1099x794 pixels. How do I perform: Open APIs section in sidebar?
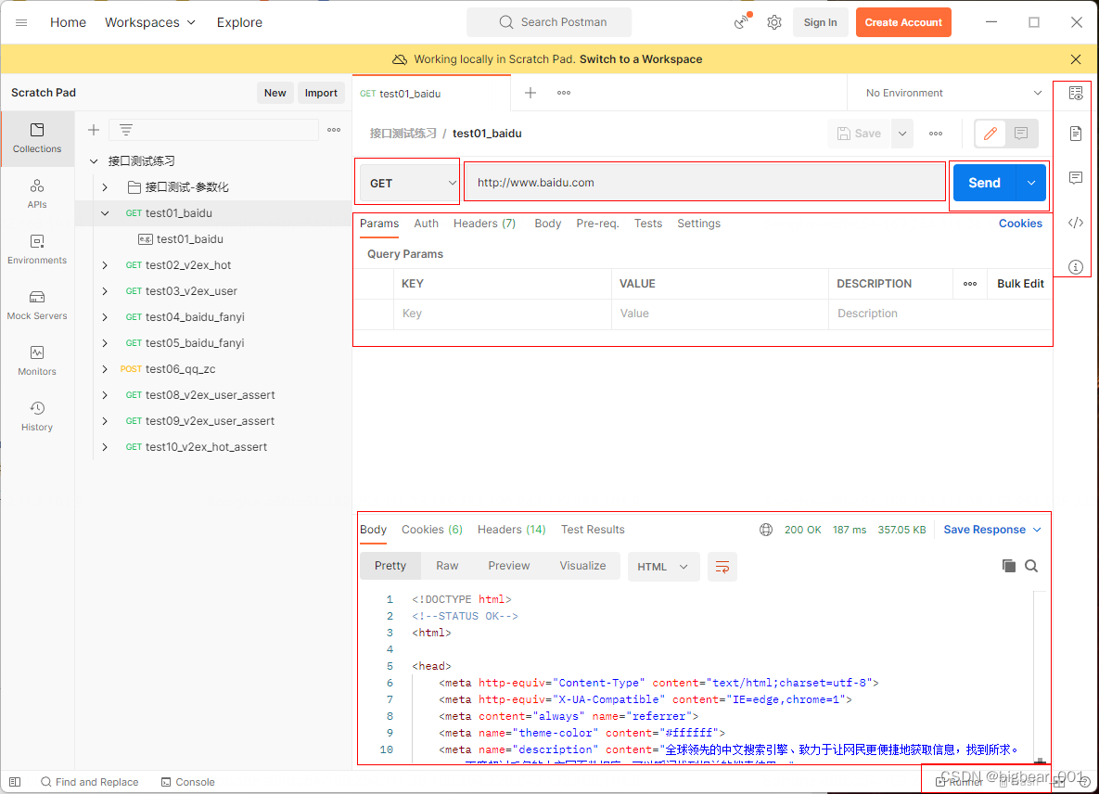[37, 194]
